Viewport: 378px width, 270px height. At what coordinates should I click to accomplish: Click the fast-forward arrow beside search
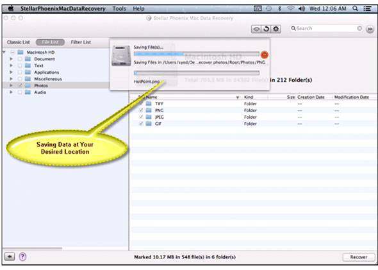370,29
